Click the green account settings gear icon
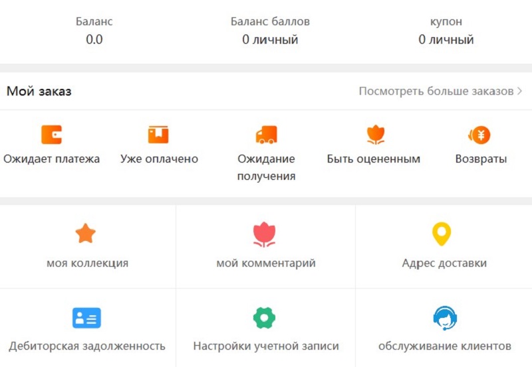The width and height of the screenshot is (532, 367). 264,318
